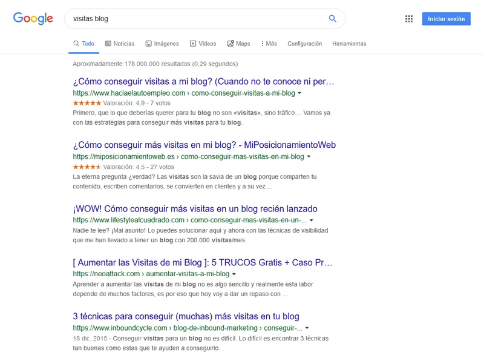Click snippet starting 'La eterna pregunta ¿verdad?'
The width and height of the screenshot is (484, 361).
[x=195, y=182]
